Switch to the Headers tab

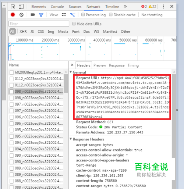click(84, 65)
